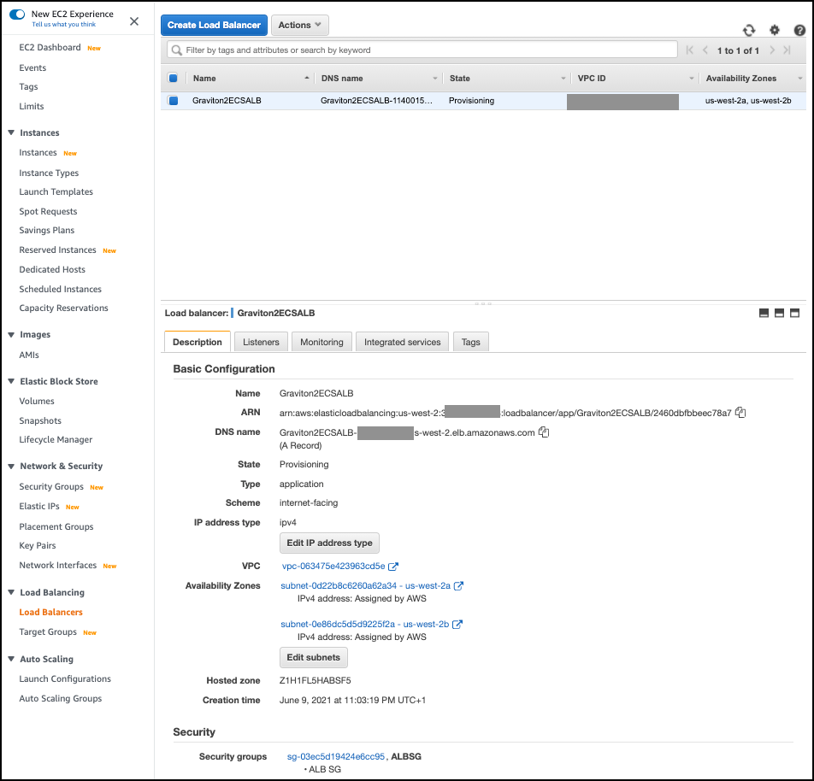The image size is (814, 781).
Task: Toggle the select-all checkbox in table header
Action: tap(174, 79)
